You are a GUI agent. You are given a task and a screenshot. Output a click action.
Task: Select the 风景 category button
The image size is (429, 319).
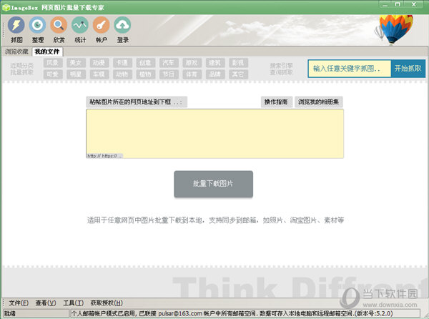pos(53,63)
